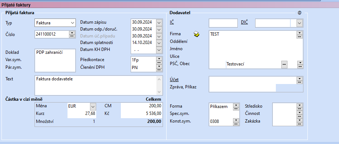Click the Přijaté faktury title bar
339x144 pixels.
pyautogui.click(x=169, y=5)
